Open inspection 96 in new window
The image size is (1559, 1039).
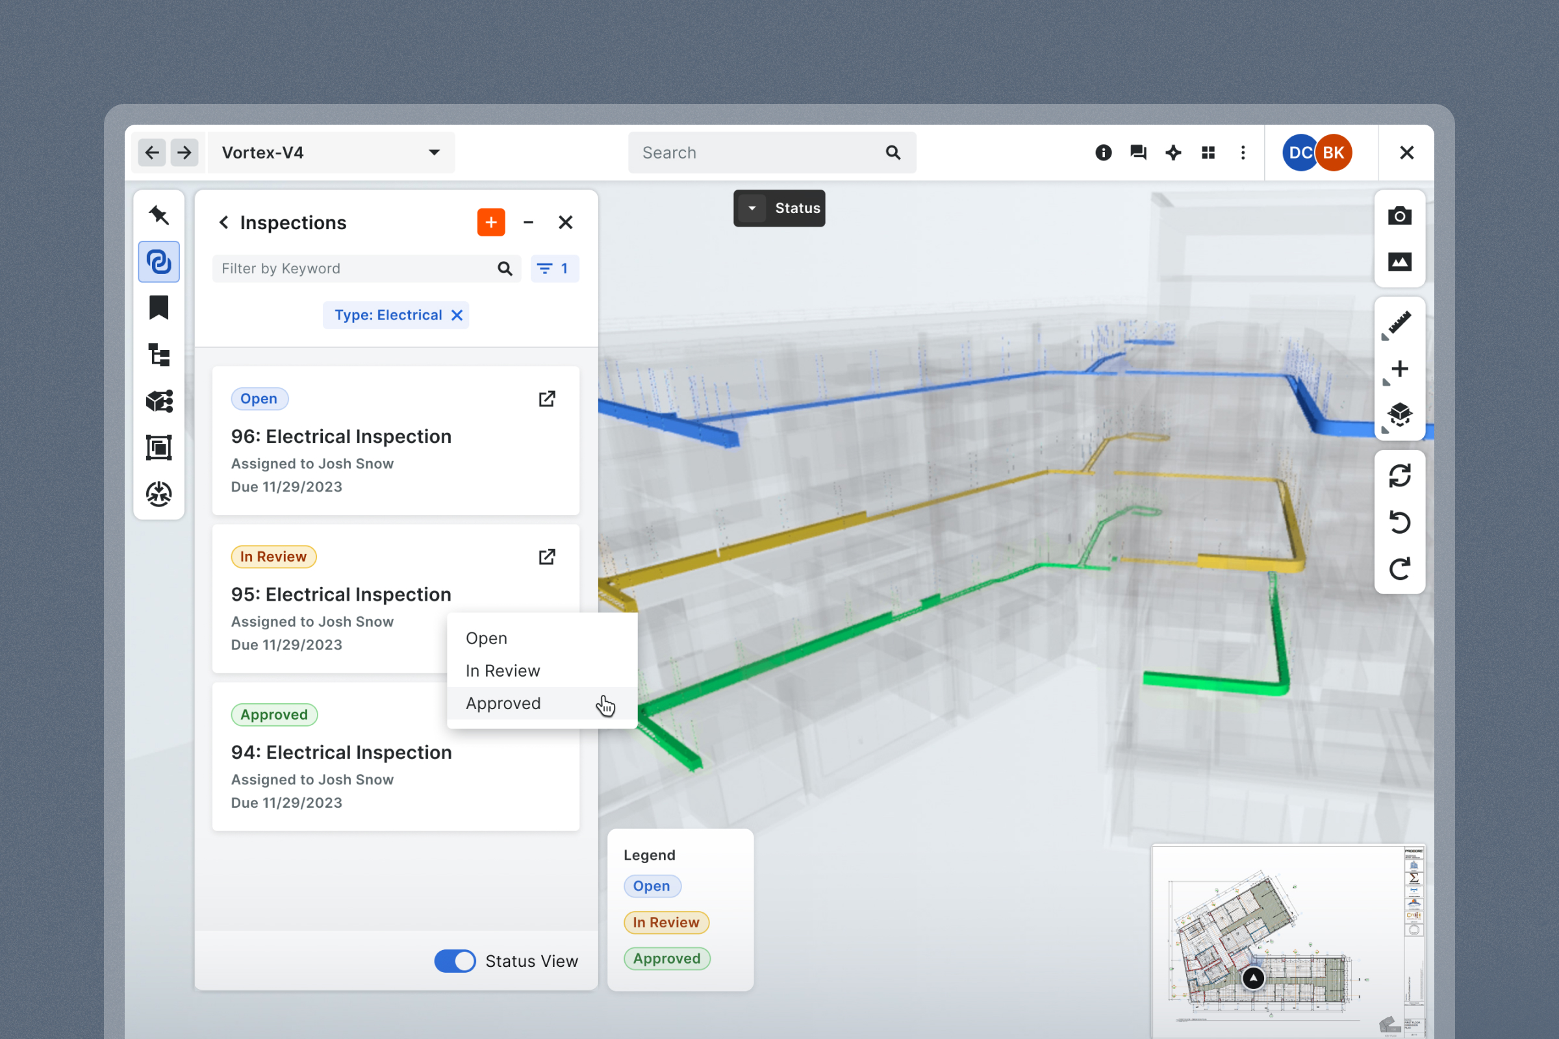[x=547, y=398]
